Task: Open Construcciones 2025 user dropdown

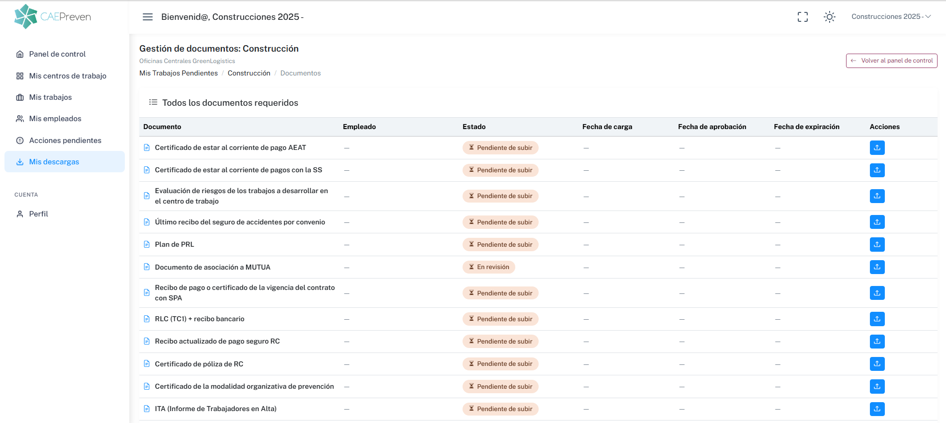Action: coord(891,17)
